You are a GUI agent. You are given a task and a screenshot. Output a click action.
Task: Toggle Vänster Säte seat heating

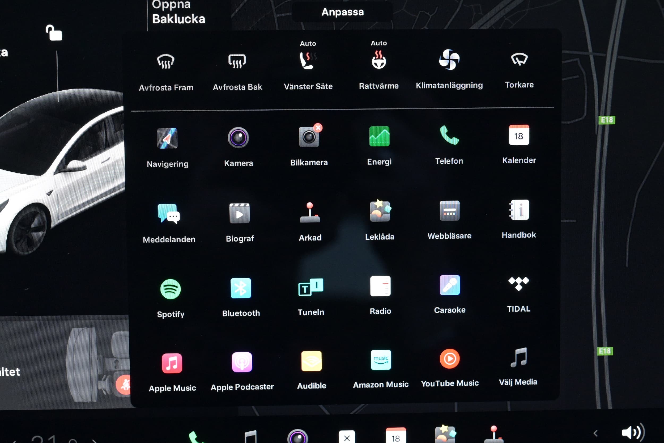click(308, 61)
